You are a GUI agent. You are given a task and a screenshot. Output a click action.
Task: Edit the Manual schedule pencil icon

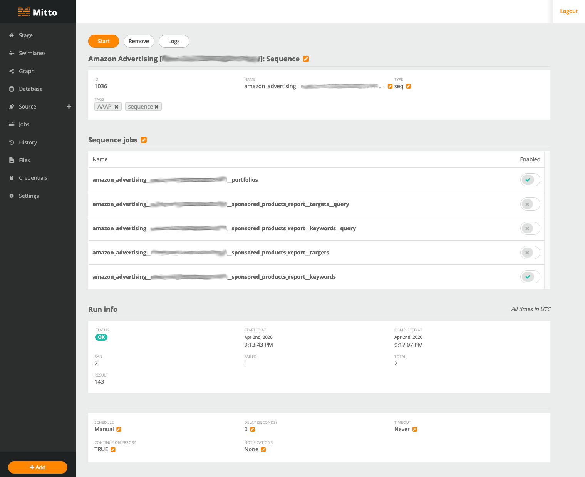pyautogui.click(x=119, y=429)
